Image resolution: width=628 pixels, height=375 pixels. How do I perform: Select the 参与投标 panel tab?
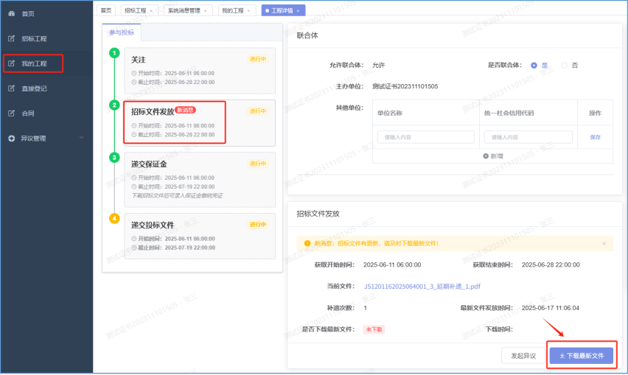click(x=122, y=32)
